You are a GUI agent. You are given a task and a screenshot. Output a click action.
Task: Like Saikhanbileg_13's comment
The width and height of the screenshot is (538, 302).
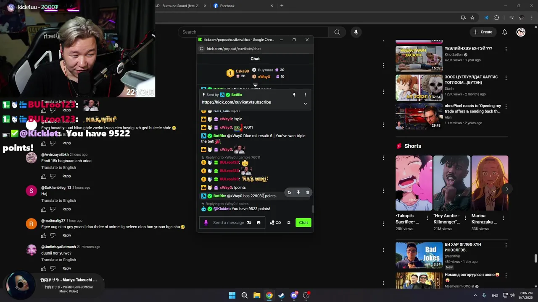pyautogui.click(x=44, y=209)
